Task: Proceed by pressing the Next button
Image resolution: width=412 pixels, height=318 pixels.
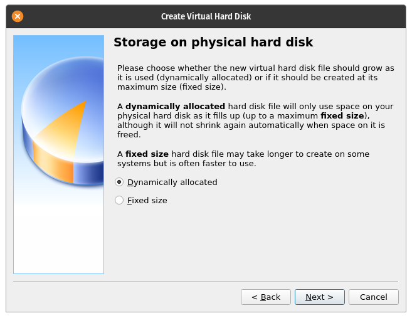Action: (x=319, y=297)
